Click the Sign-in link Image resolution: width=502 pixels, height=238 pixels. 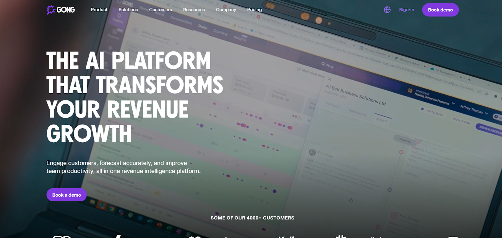click(x=407, y=10)
